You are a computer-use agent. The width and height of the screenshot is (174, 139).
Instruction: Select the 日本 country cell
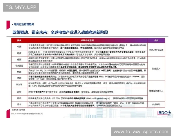coord(19,105)
